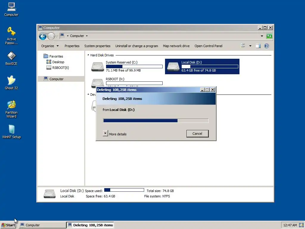Image resolution: width=305 pixels, height=229 pixels.
Task: Select the System Reserved (C:) drive icon
Action: (98, 67)
